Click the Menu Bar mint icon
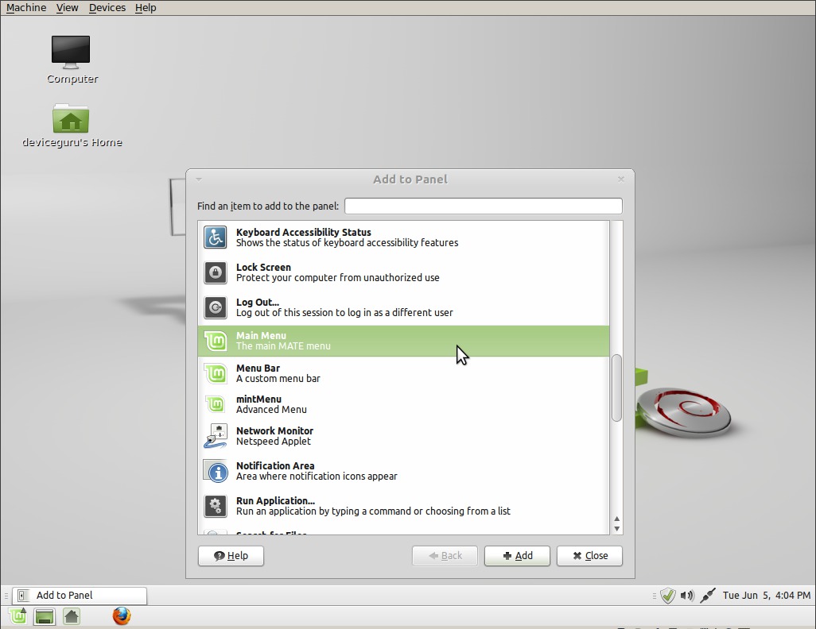The width and height of the screenshot is (816, 629). tap(215, 373)
